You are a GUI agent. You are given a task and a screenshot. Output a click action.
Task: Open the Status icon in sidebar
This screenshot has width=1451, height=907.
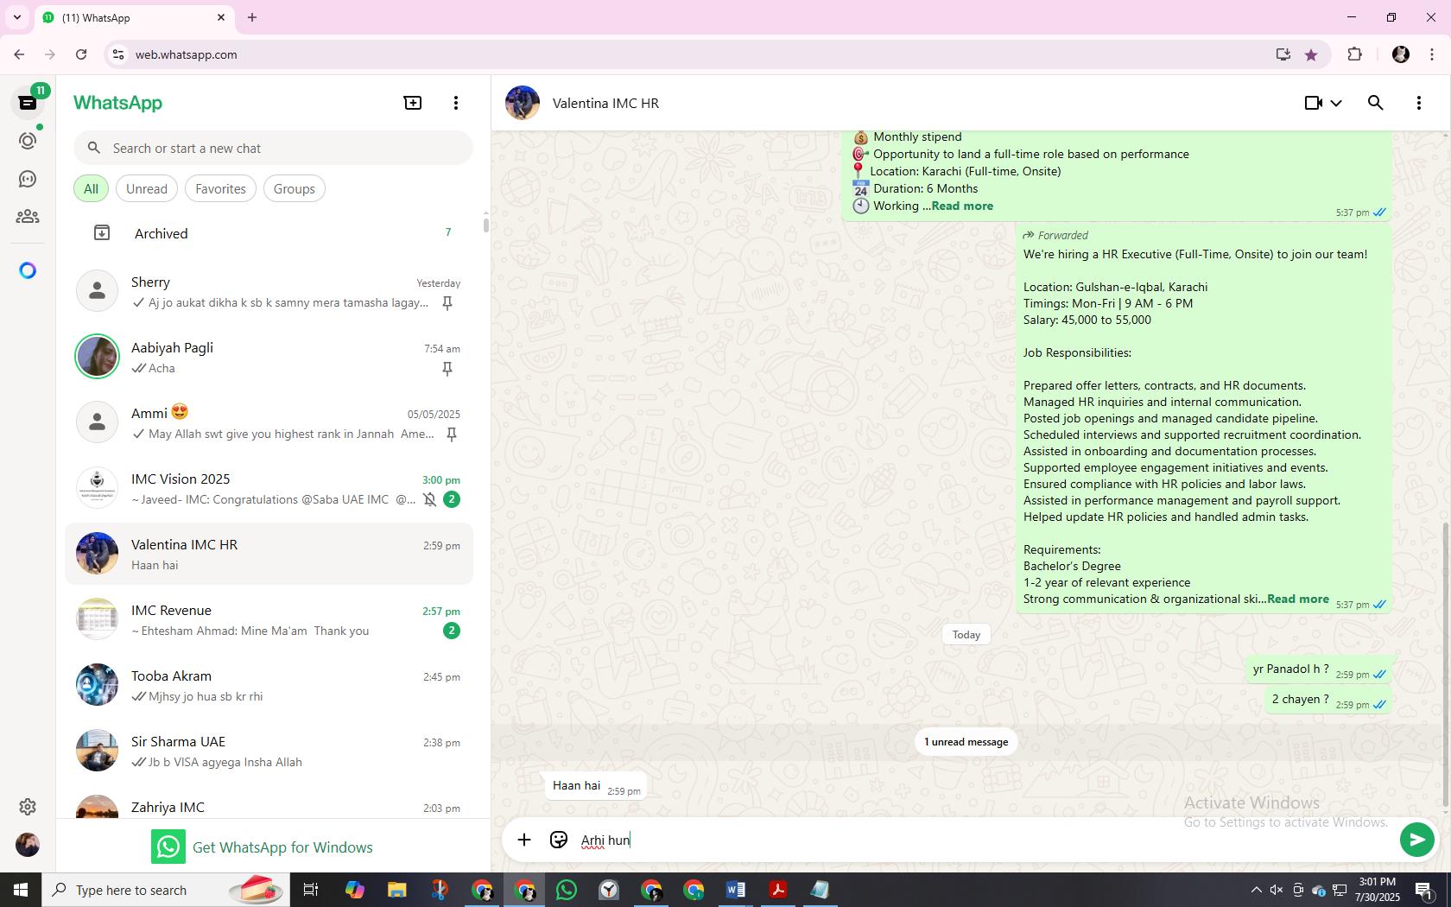28,141
